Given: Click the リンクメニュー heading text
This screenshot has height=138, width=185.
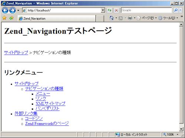Looking at the screenshot, I should pyautogui.click(x=23, y=72).
